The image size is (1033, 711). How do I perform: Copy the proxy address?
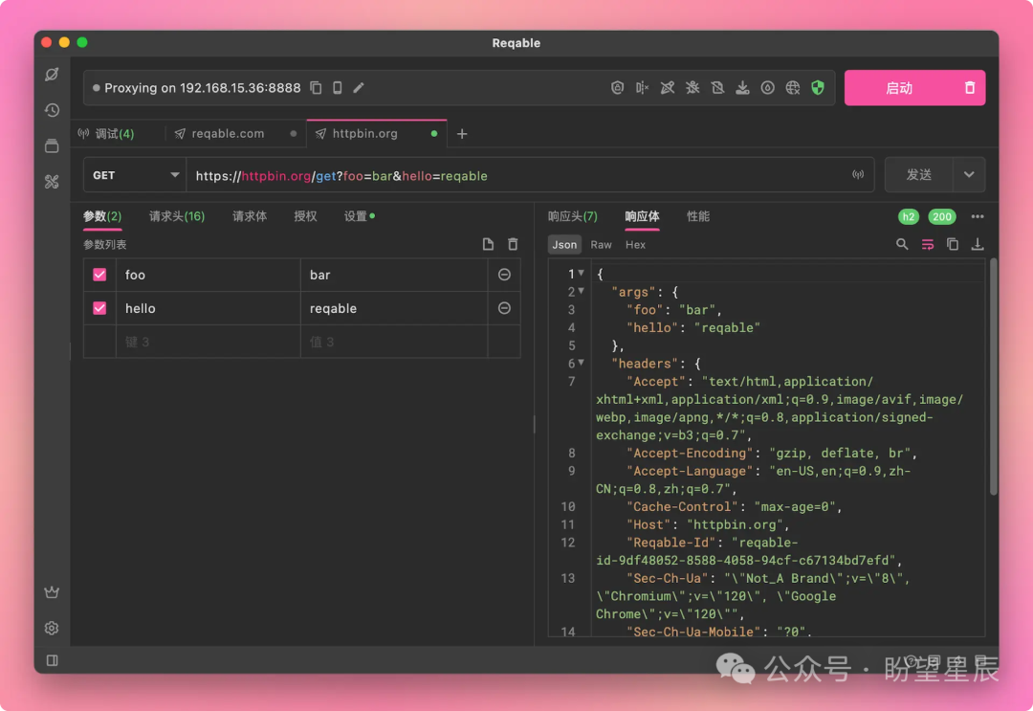tap(317, 88)
